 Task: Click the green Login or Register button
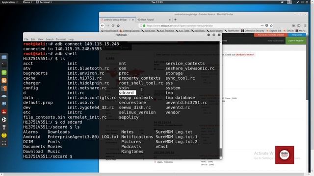pyautogui.click(x=296, y=41)
